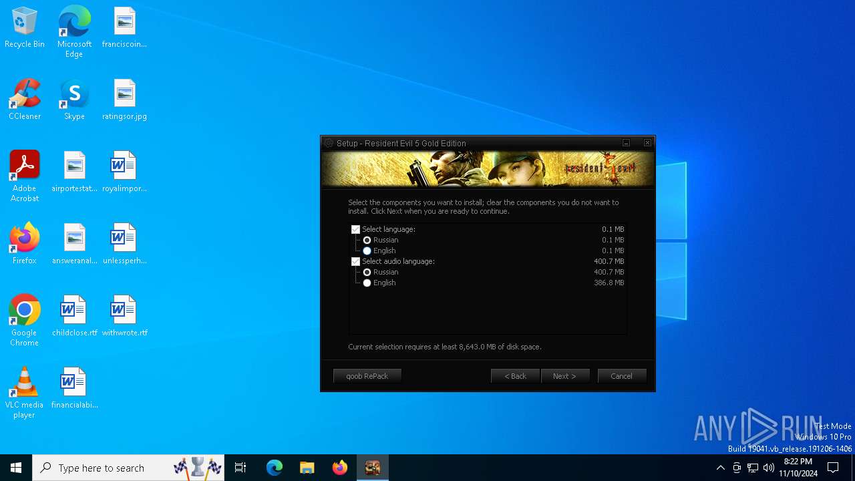
Task: Select the childclose.rtf document icon
Action: coord(74,317)
